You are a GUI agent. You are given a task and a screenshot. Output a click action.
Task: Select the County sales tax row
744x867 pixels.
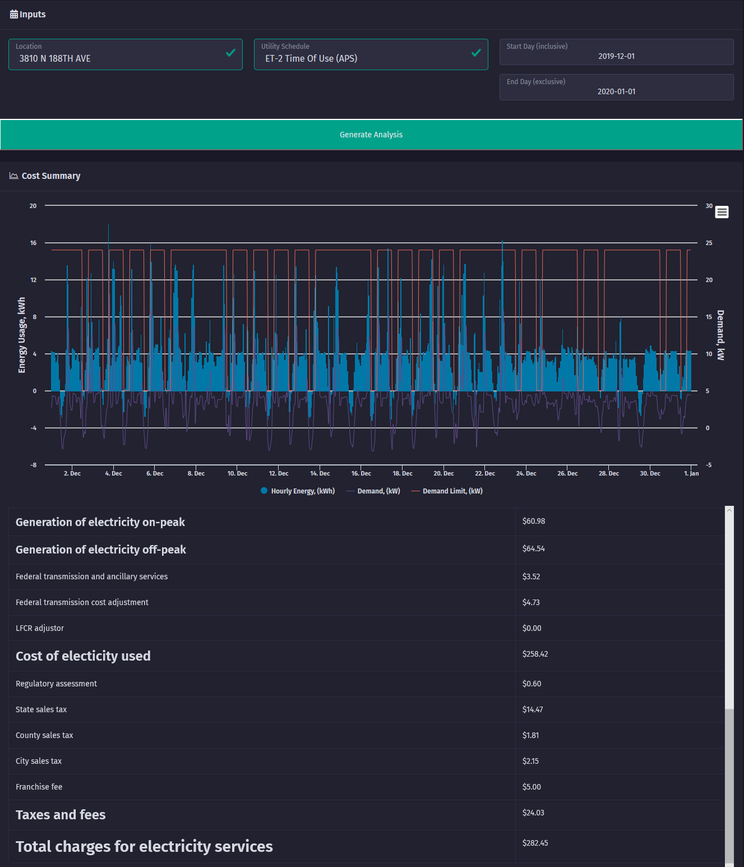click(x=367, y=735)
